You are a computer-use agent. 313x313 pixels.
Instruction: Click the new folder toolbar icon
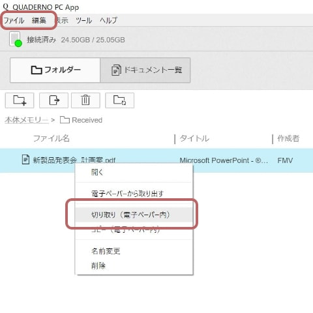[x=20, y=100]
